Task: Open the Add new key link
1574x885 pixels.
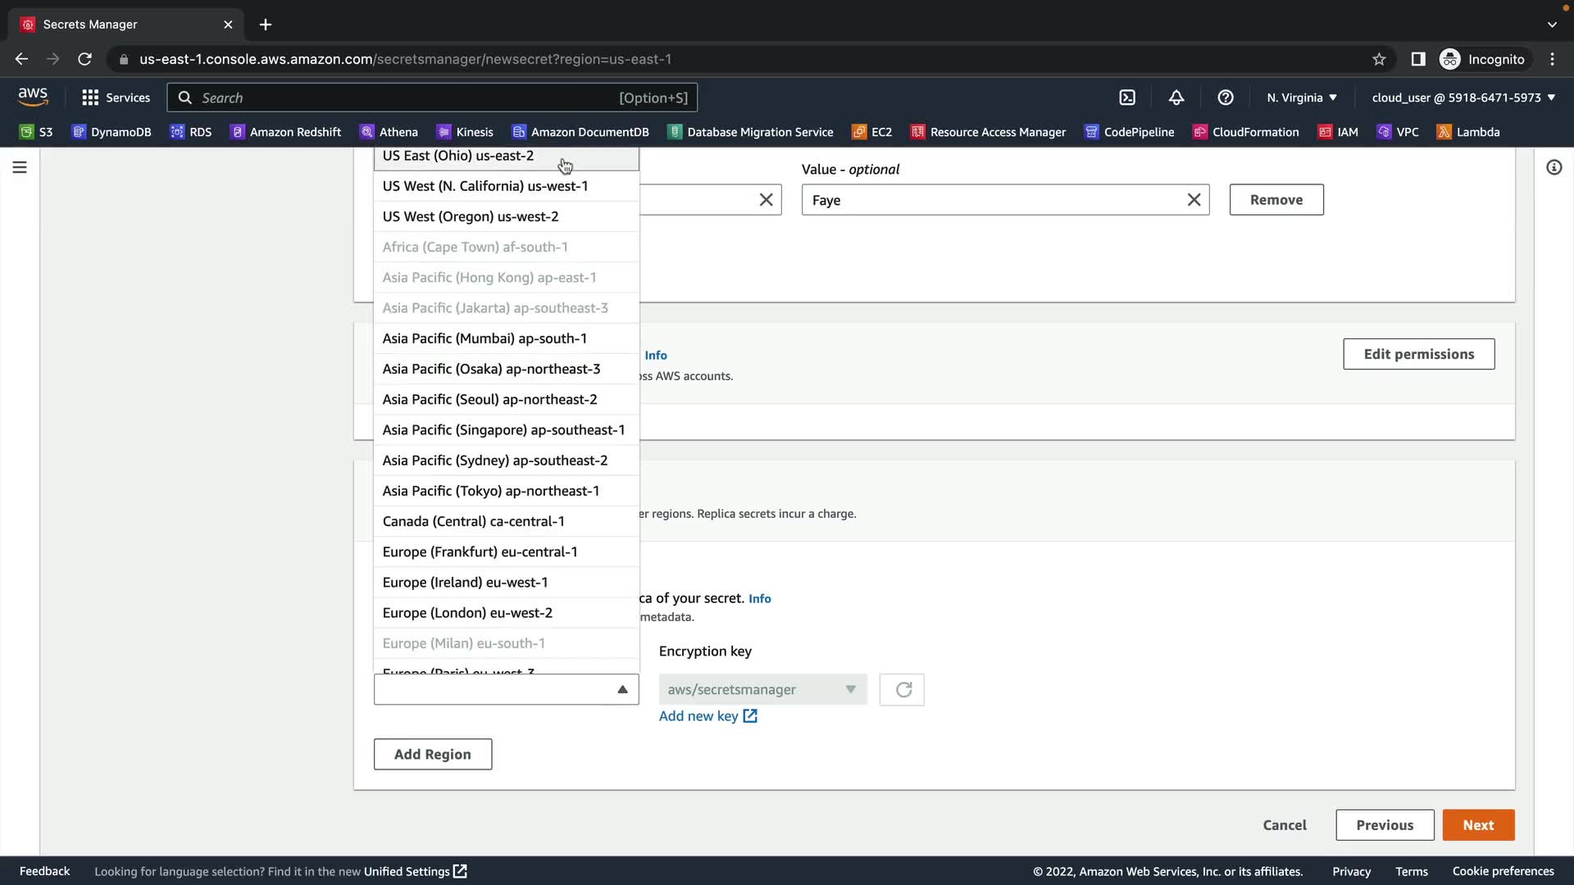Action: point(707,716)
